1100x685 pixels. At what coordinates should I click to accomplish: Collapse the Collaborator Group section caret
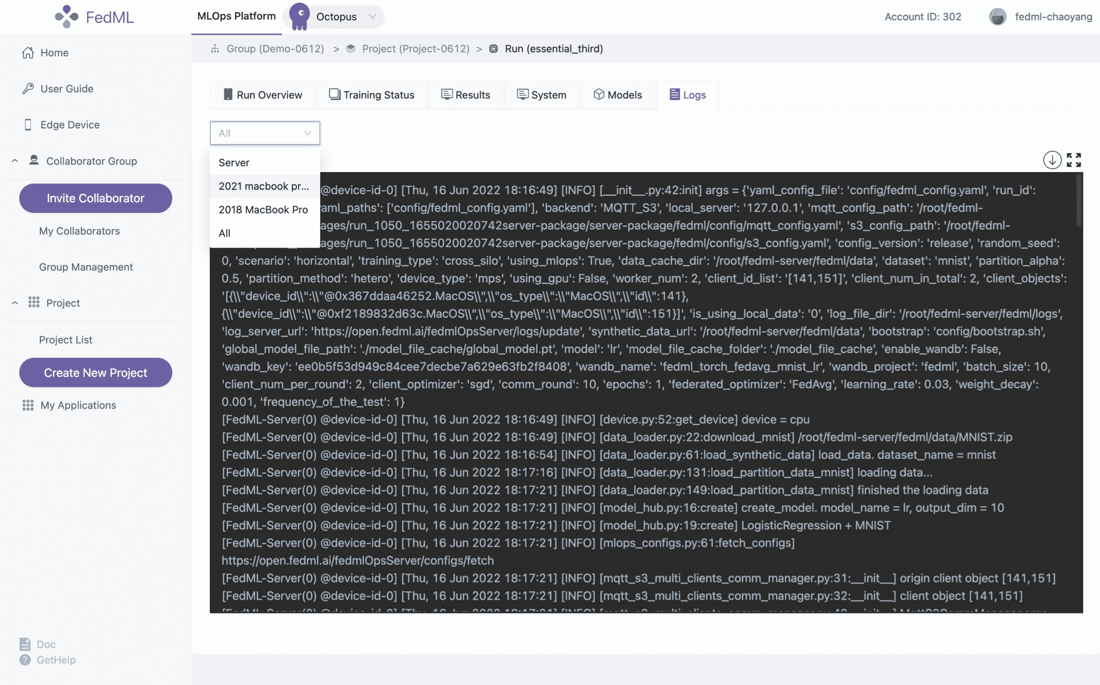(x=15, y=160)
